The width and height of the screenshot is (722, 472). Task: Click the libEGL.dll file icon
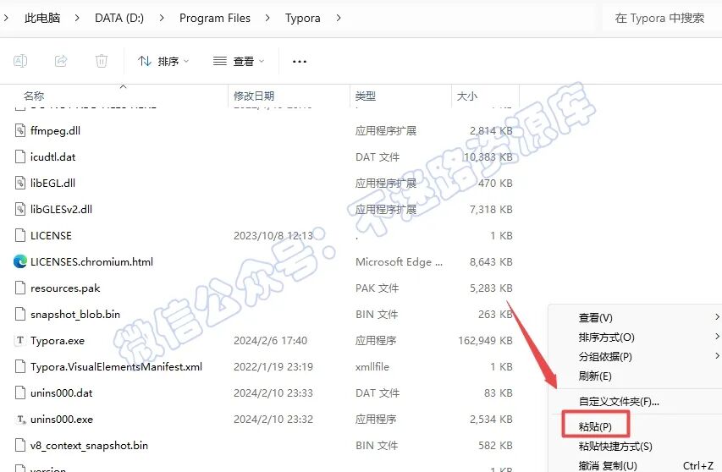19,183
